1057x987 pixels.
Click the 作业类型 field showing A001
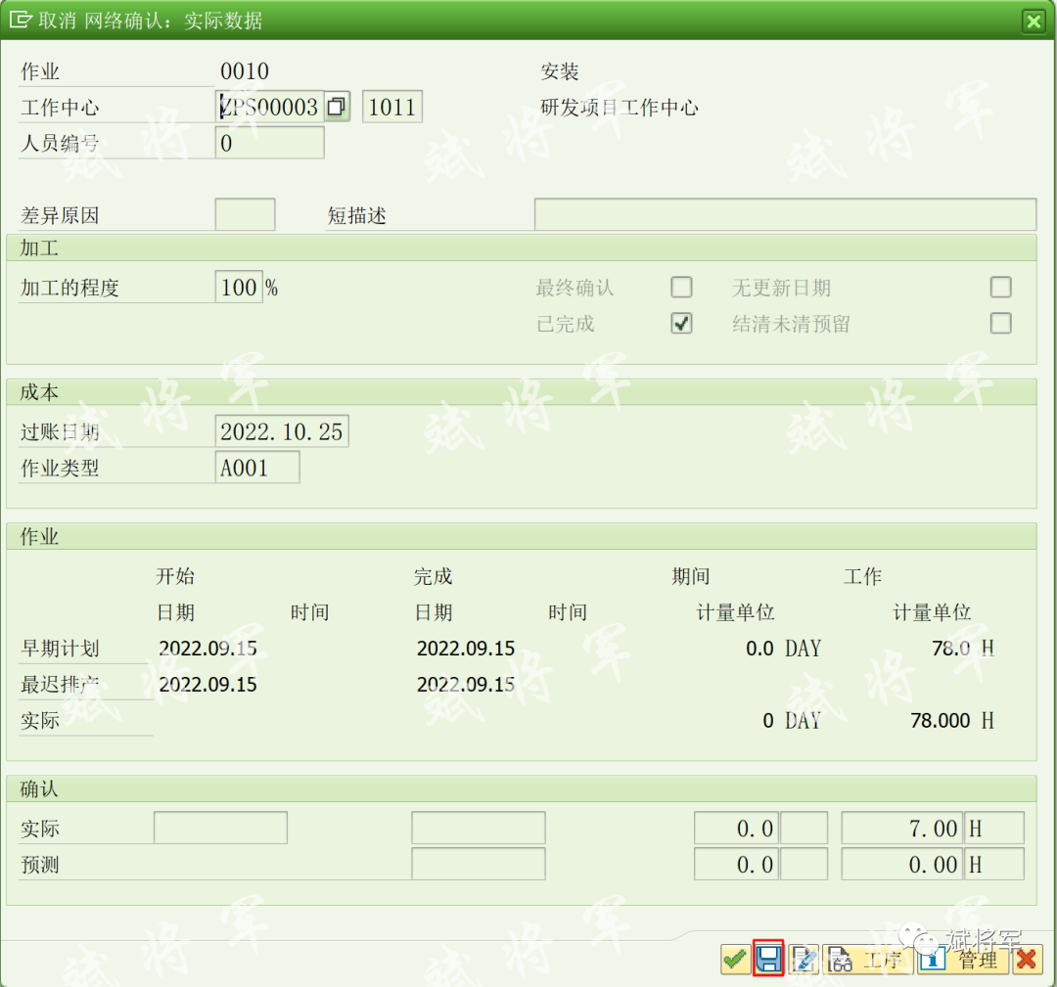[x=257, y=468]
